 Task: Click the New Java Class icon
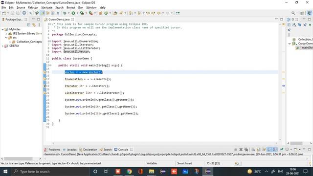[106, 13]
